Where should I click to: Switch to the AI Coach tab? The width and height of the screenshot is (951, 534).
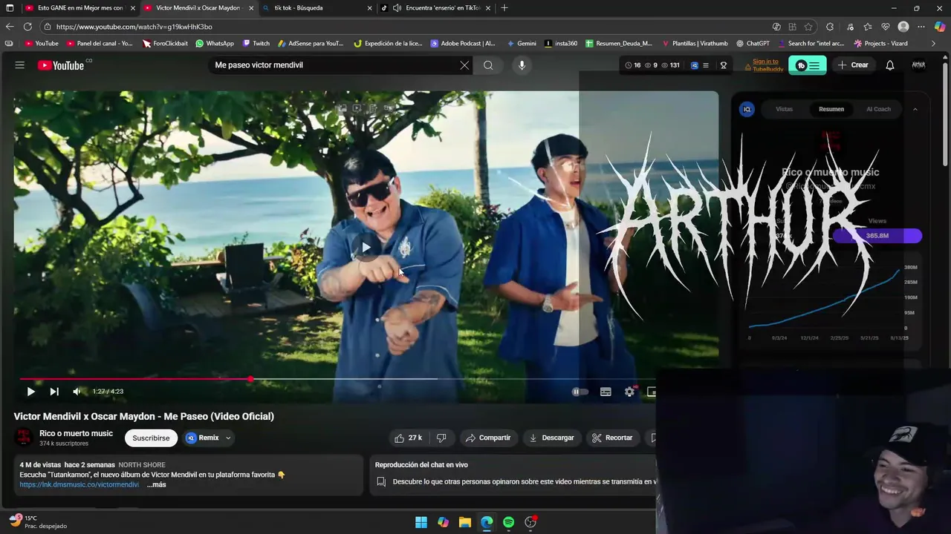(878, 109)
